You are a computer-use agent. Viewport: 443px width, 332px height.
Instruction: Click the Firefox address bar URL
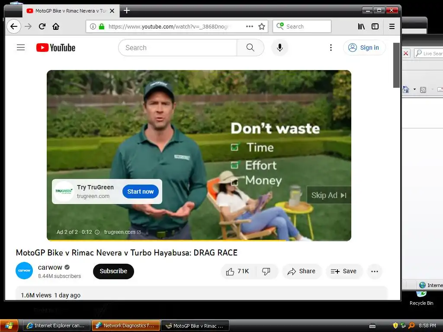tap(169, 26)
